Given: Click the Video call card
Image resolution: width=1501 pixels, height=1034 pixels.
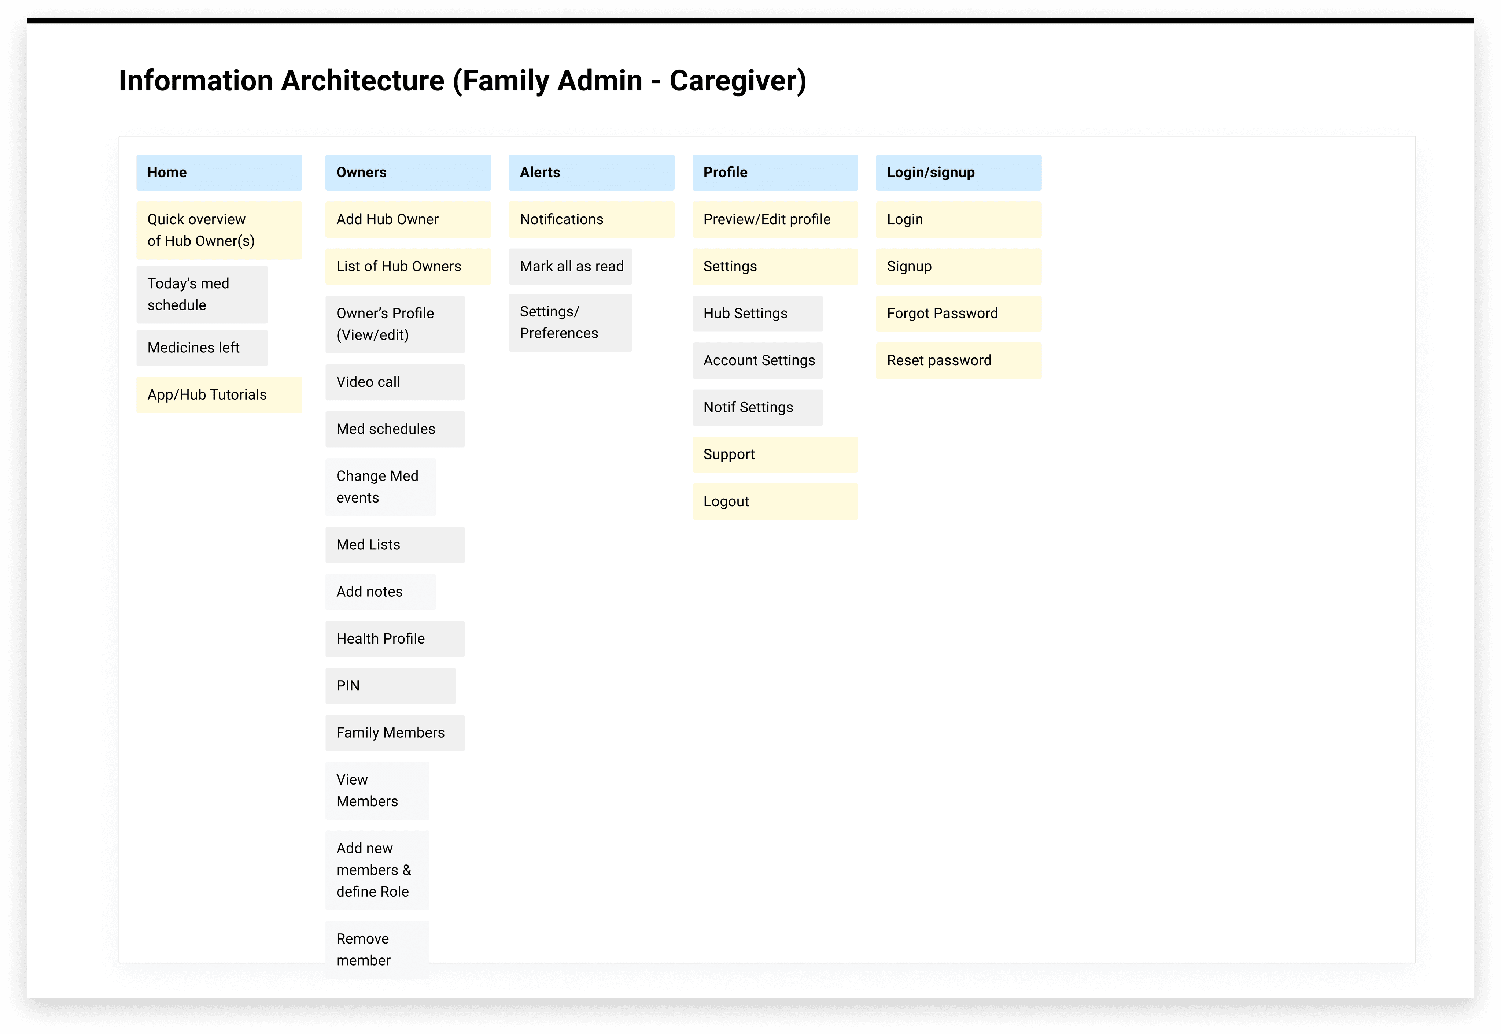Looking at the screenshot, I should (395, 382).
